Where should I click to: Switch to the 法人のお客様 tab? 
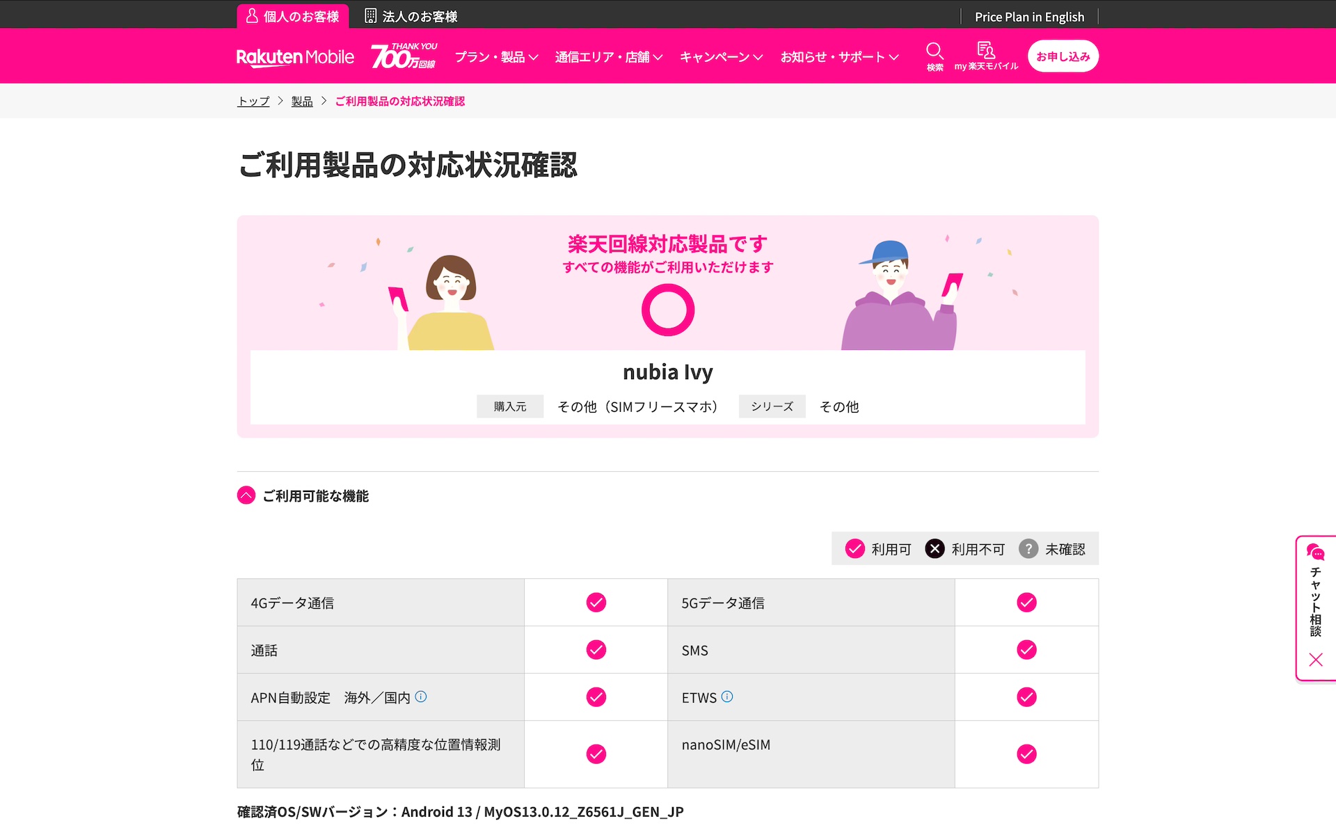[x=411, y=16]
